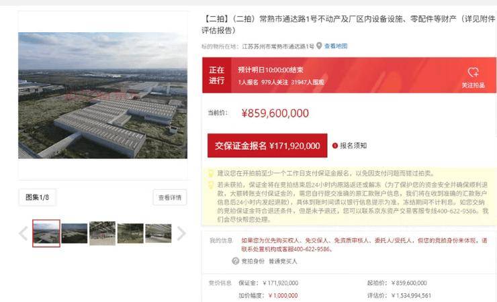Show previous thumbnails with the left arrow
The width and height of the screenshot is (497, 302).
[x=24, y=234]
